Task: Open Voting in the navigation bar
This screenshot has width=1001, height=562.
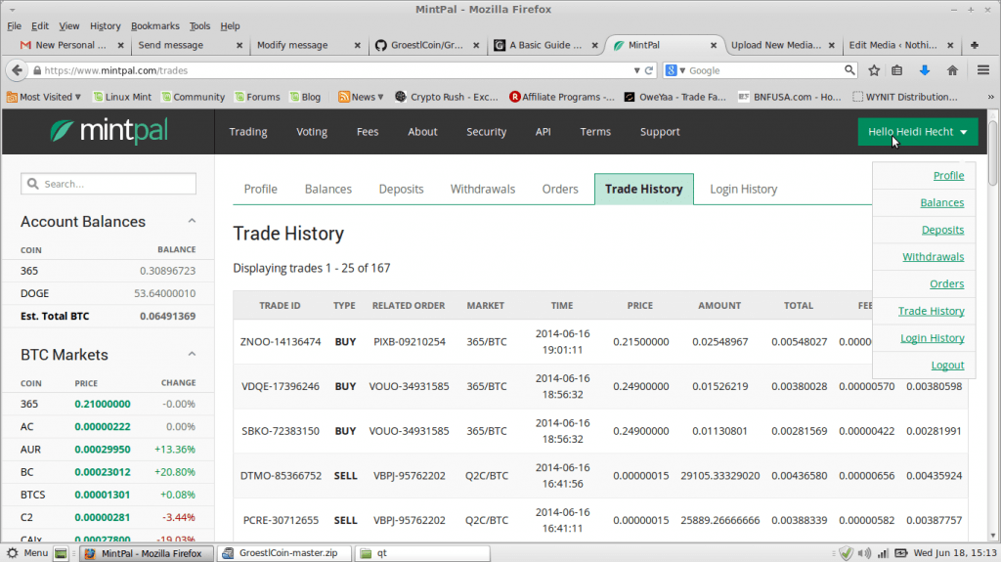Action: coord(312,132)
